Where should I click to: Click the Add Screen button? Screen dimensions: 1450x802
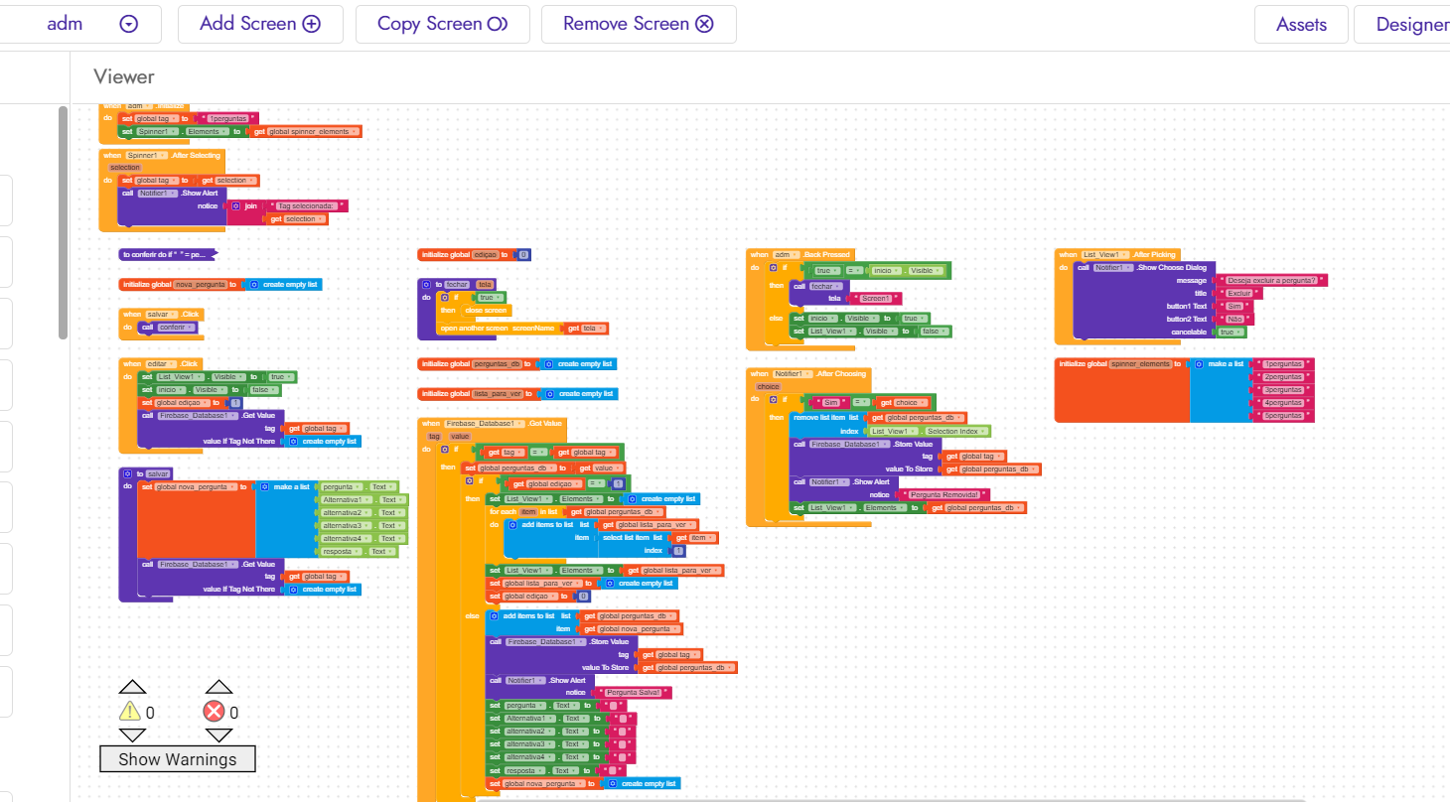[x=260, y=24]
